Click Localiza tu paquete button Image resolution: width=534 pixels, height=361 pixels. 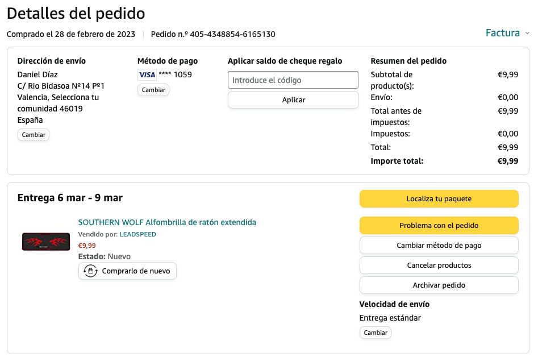pos(439,199)
